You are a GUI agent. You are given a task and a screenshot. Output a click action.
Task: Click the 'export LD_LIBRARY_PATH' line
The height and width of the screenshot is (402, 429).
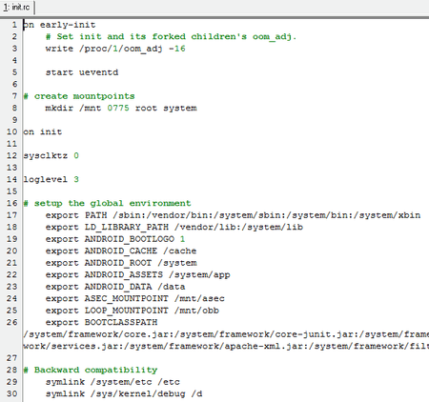click(x=174, y=227)
